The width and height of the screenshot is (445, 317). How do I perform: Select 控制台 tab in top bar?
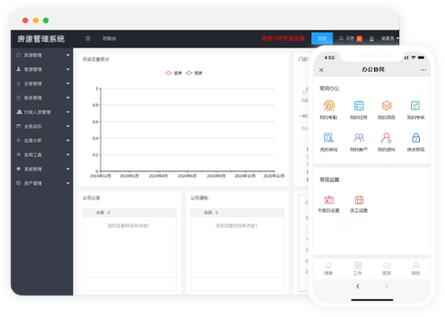109,38
